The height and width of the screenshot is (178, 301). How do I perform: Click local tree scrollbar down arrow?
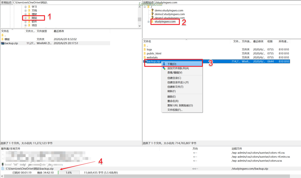pyautogui.click(x=140, y=26)
